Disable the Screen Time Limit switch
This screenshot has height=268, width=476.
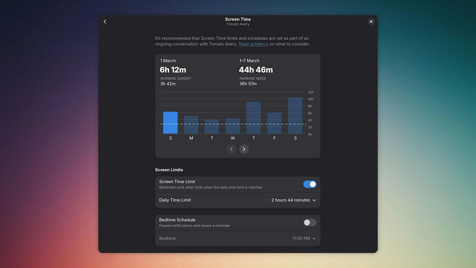tap(309, 184)
